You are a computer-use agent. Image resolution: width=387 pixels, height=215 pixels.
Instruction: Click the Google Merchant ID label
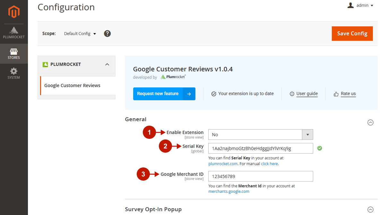[x=182, y=174]
